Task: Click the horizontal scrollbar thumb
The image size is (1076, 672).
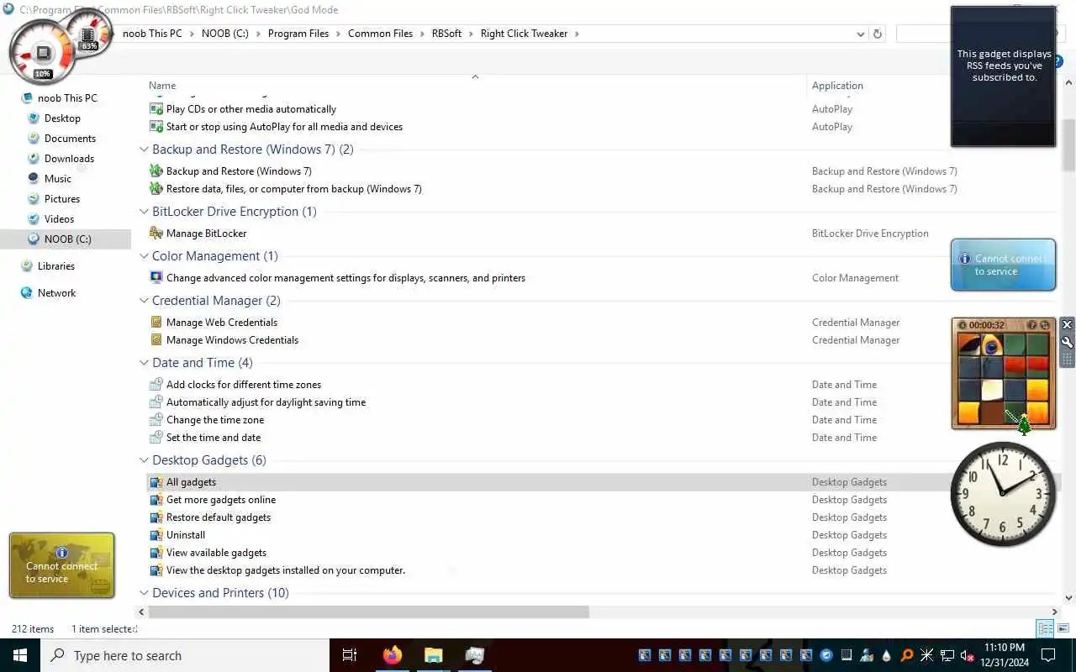Action: coord(368,612)
